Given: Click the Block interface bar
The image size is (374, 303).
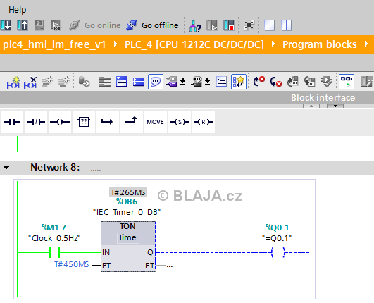Looking at the screenshot, I should click(x=187, y=97).
